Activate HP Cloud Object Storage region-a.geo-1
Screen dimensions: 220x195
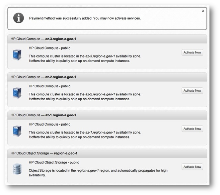(x=192, y=167)
